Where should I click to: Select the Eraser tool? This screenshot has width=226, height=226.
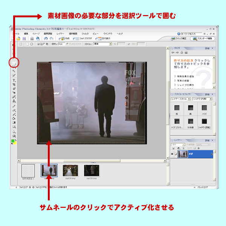[x=14, y=110]
